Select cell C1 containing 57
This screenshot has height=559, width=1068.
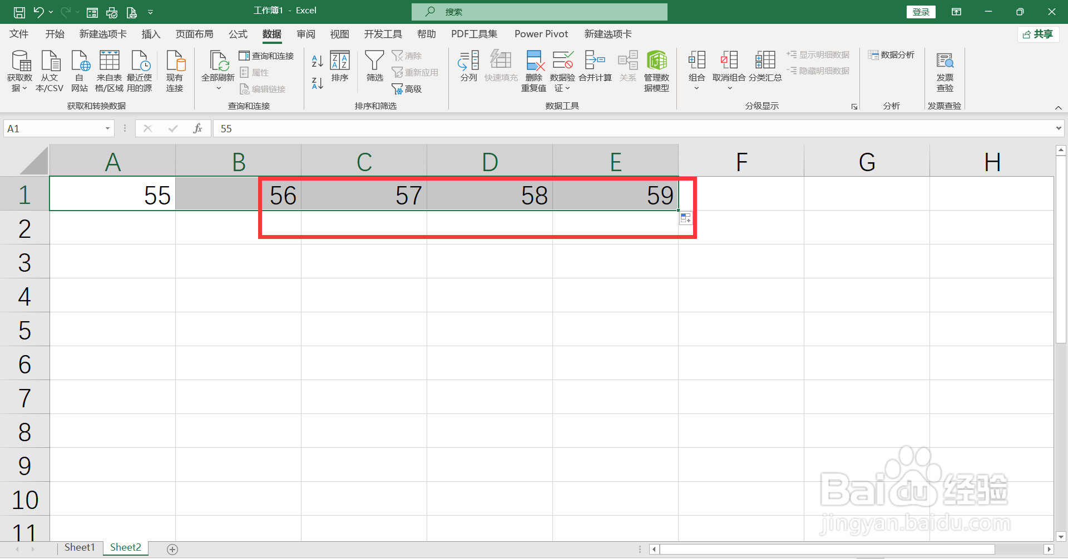coord(364,194)
